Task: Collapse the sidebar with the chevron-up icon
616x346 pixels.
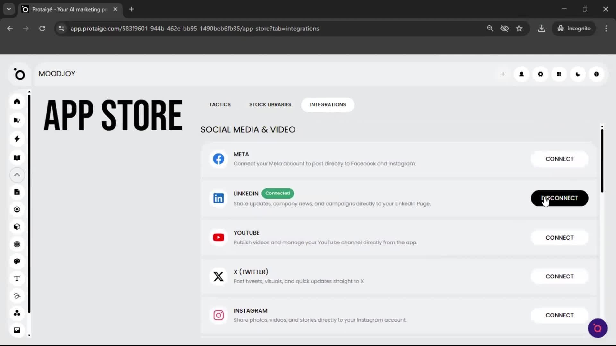Action: 17,175
